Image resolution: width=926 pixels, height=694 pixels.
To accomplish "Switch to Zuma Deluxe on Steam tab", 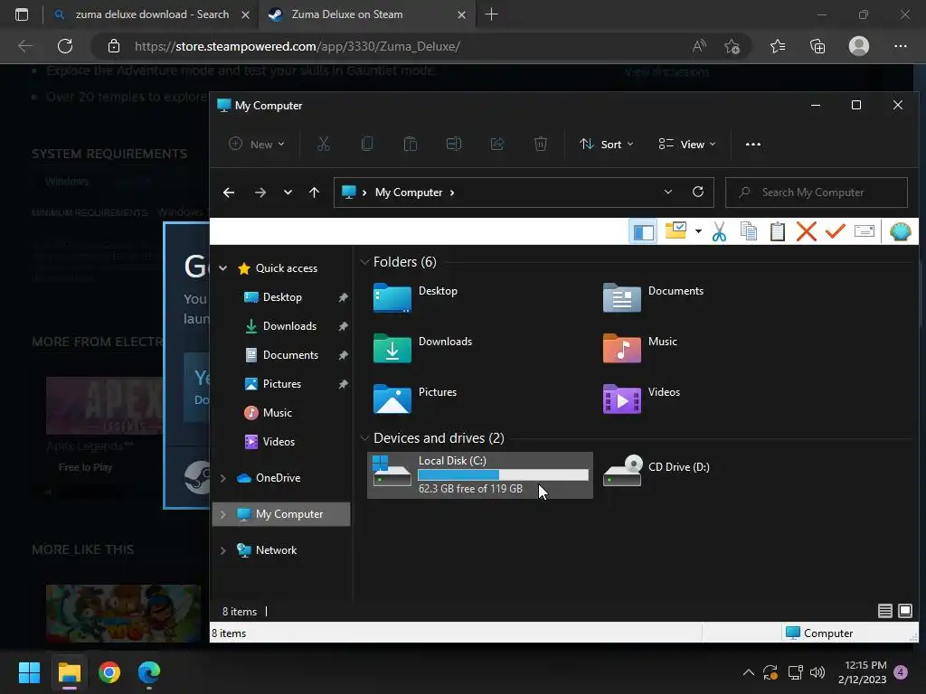I will pos(366,14).
